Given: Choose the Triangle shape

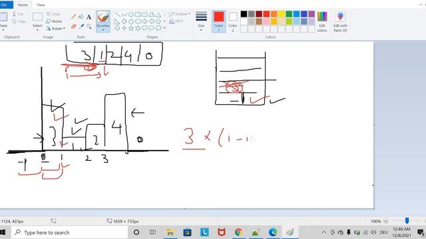Looking at the screenshot, I should coord(158,15).
